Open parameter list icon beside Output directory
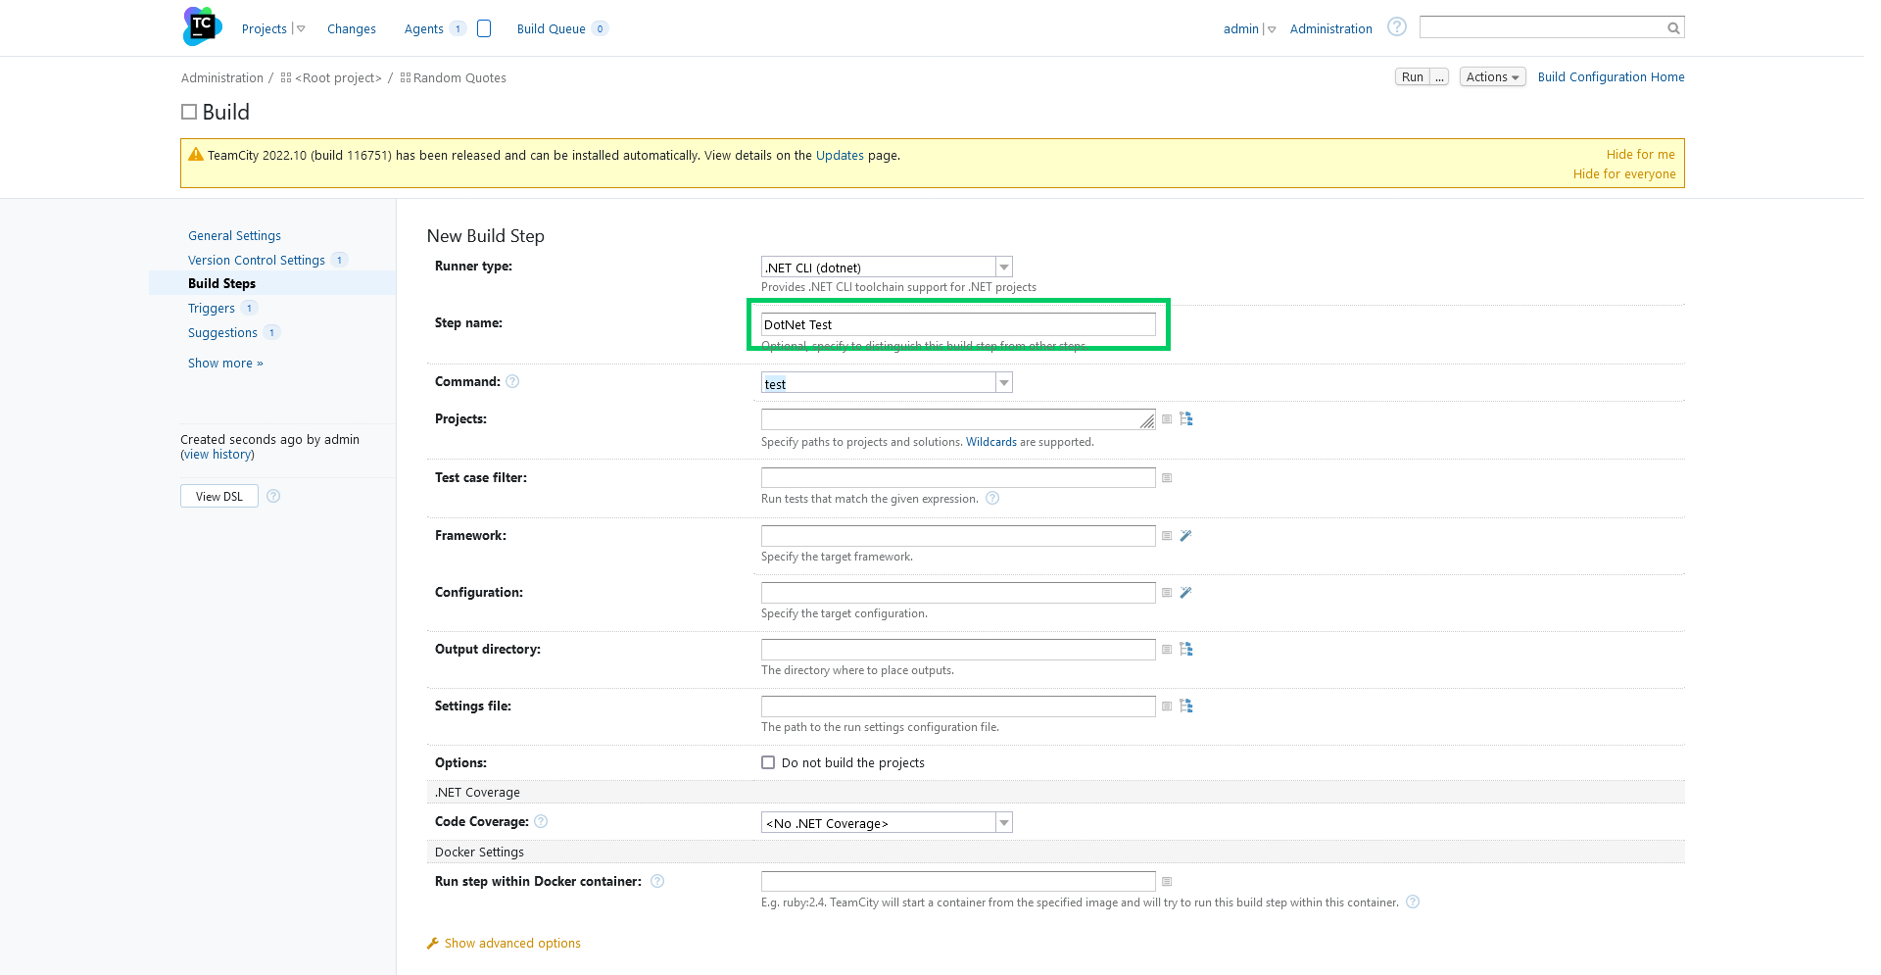This screenshot has width=1881, height=975. pos(1167,650)
